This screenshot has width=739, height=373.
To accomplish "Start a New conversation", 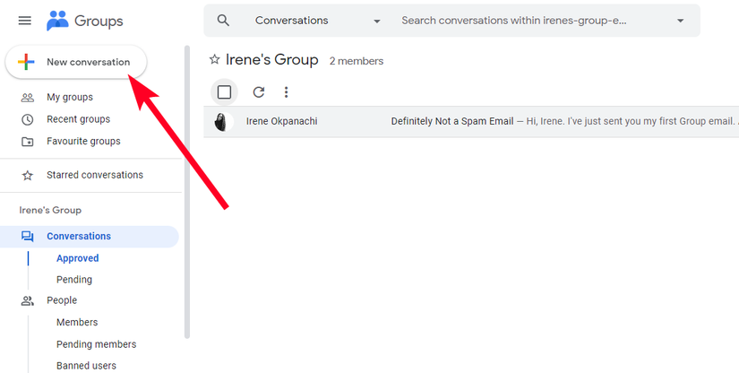I will tap(76, 62).
